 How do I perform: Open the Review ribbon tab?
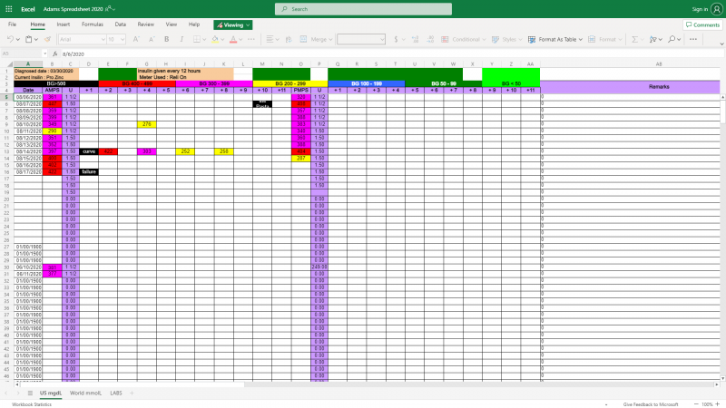coord(145,24)
